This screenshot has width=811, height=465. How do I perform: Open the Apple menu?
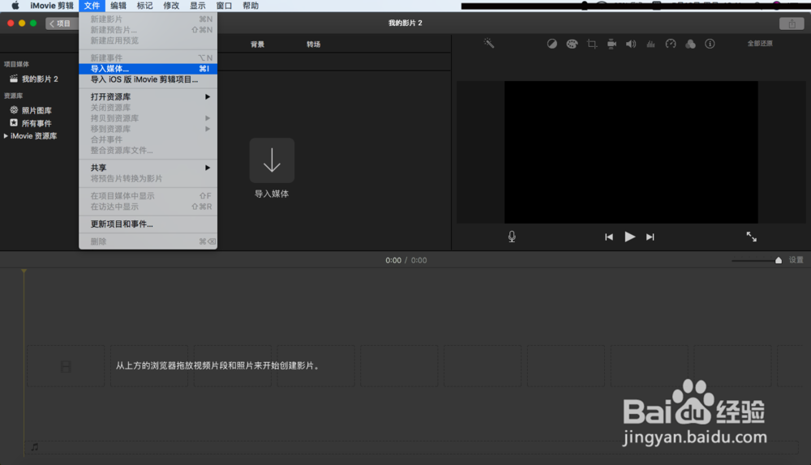15,6
